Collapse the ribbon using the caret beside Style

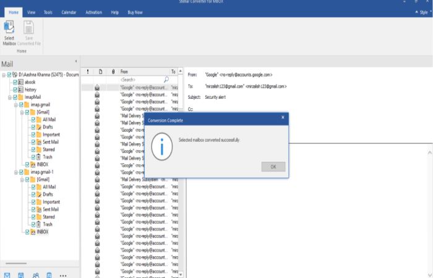pyautogui.click(x=416, y=12)
